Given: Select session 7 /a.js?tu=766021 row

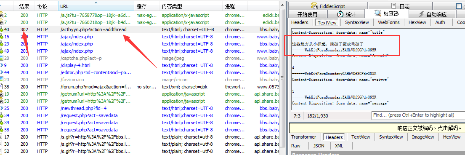Looking at the screenshot, I should pos(139,22).
